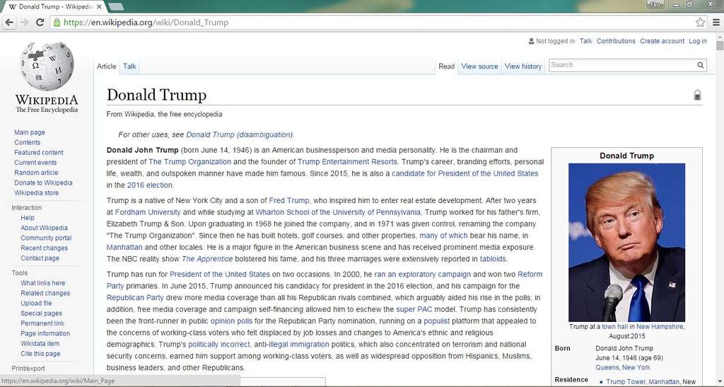
Task: Switch to the Article tab
Action: (x=107, y=66)
